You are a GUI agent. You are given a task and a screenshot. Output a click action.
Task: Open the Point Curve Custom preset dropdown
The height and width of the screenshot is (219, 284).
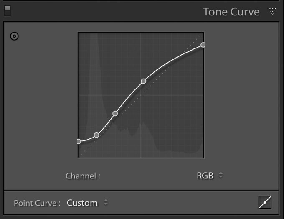[x=87, y=203]
